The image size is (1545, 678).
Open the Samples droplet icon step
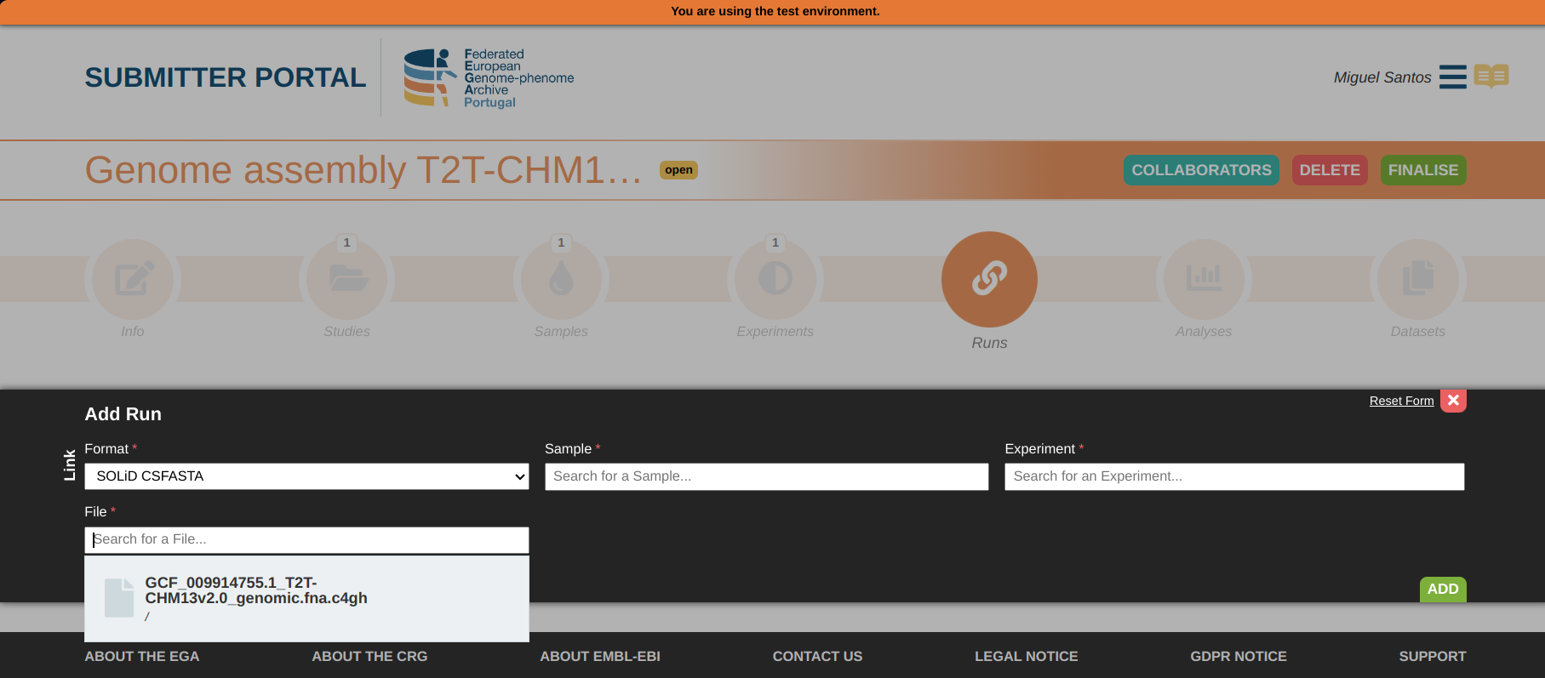(561, 279)
